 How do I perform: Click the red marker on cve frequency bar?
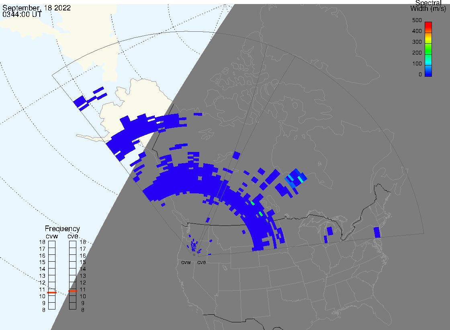pyautogui.click(x=73, y=291)
